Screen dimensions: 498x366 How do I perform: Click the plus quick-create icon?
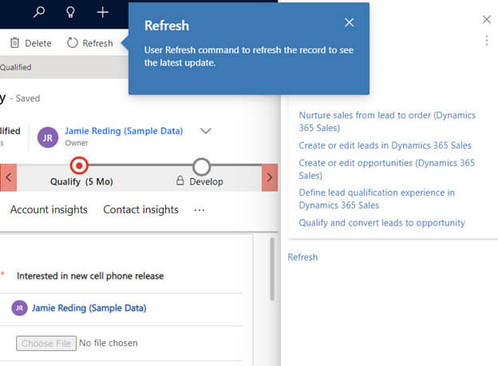coord(102,13)
